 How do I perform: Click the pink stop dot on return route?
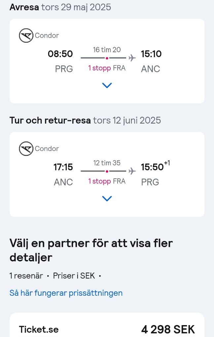pos(107,171)
